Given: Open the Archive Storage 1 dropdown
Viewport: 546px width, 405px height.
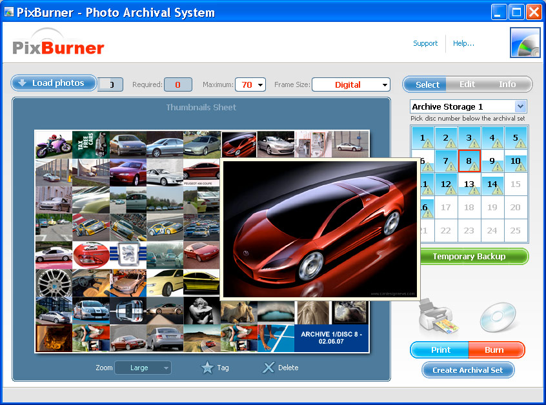Looking at the screenshot, I should point(469,106).
